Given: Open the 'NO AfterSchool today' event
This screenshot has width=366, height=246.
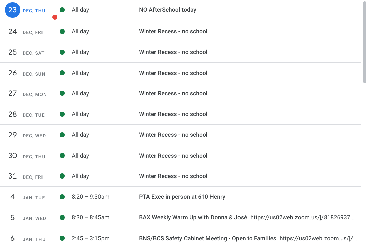Looking at the screenshot, I should coord(168,10).
